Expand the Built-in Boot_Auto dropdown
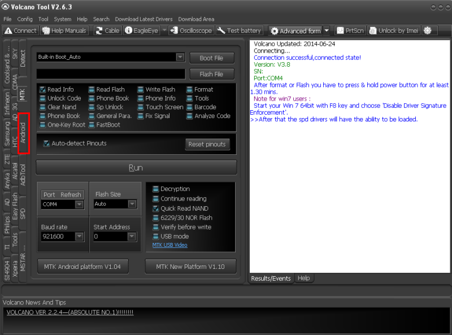Viewport: 452px width, 335px height. point(180,57)
